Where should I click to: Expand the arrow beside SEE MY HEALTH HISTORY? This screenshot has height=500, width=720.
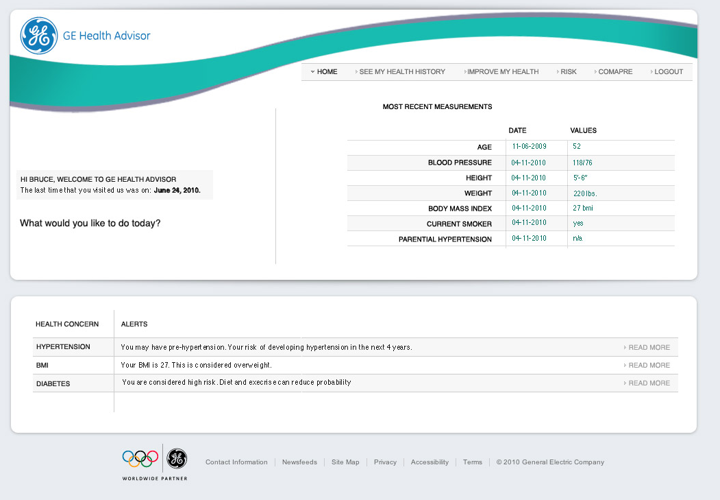click(x=356, y=71)
